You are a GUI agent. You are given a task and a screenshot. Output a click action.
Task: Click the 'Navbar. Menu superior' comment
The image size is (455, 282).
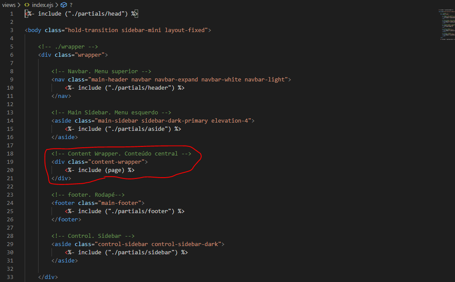(x=101, y=71)
